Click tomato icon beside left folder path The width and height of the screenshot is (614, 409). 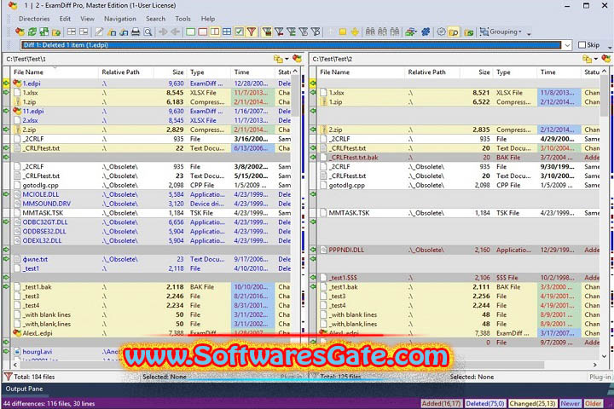pos(298,59)
